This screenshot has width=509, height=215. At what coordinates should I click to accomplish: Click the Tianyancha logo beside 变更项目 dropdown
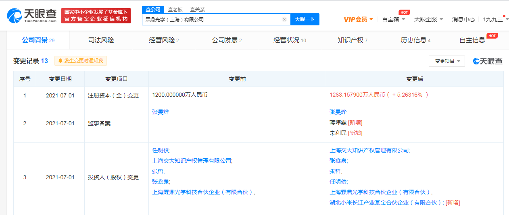488,61
